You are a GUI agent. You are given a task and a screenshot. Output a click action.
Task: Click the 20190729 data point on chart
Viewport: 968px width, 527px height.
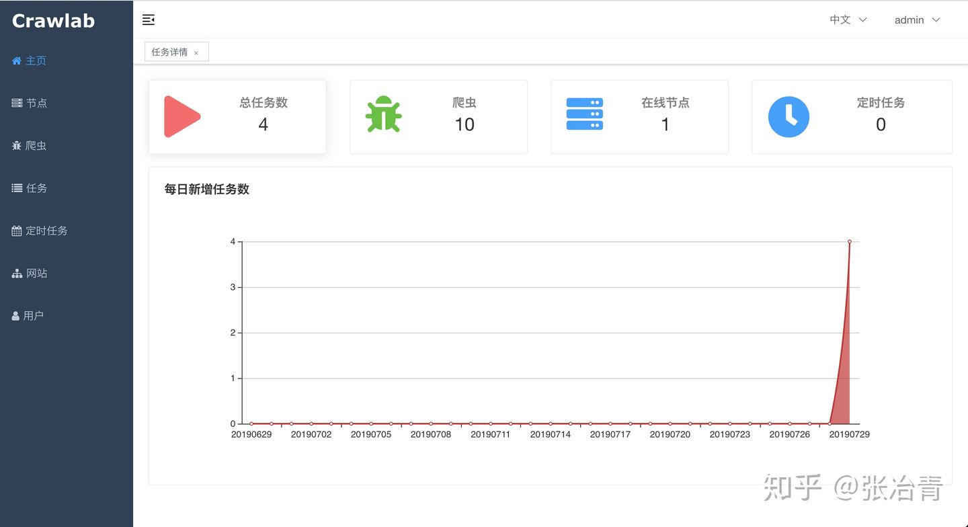850,241
